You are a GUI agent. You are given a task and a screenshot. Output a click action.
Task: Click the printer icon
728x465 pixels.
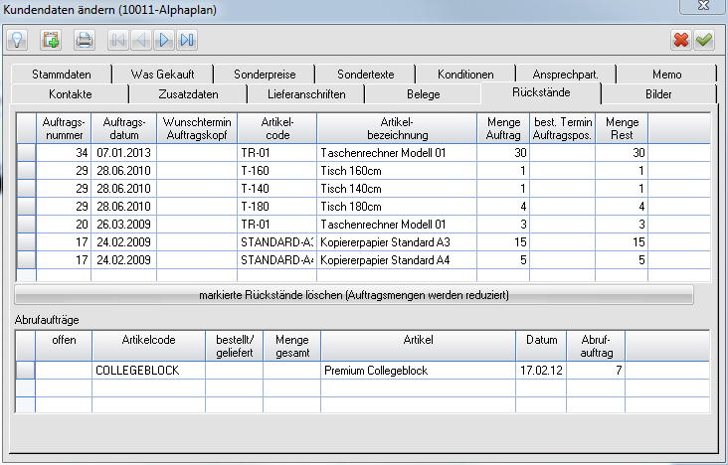click(85, 40)
